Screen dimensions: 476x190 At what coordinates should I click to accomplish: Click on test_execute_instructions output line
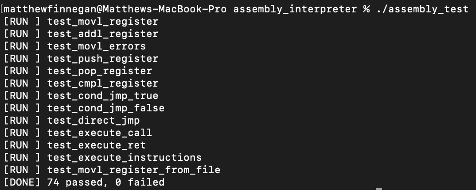pyautogui.click(x=124, y=157)
